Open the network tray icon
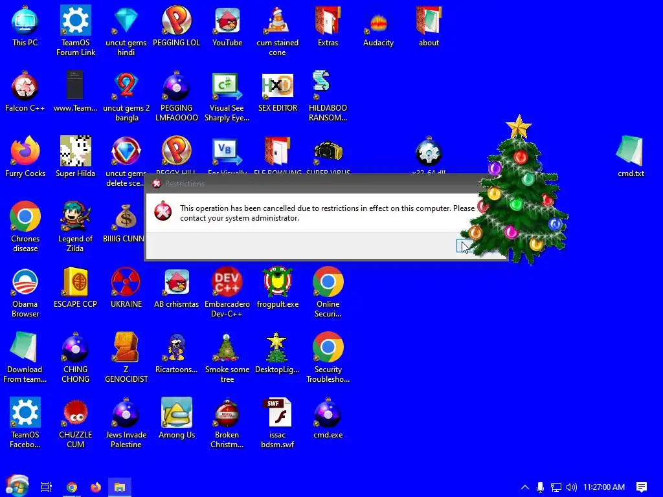Screen dimensions: 663x497 pos(556,487)
